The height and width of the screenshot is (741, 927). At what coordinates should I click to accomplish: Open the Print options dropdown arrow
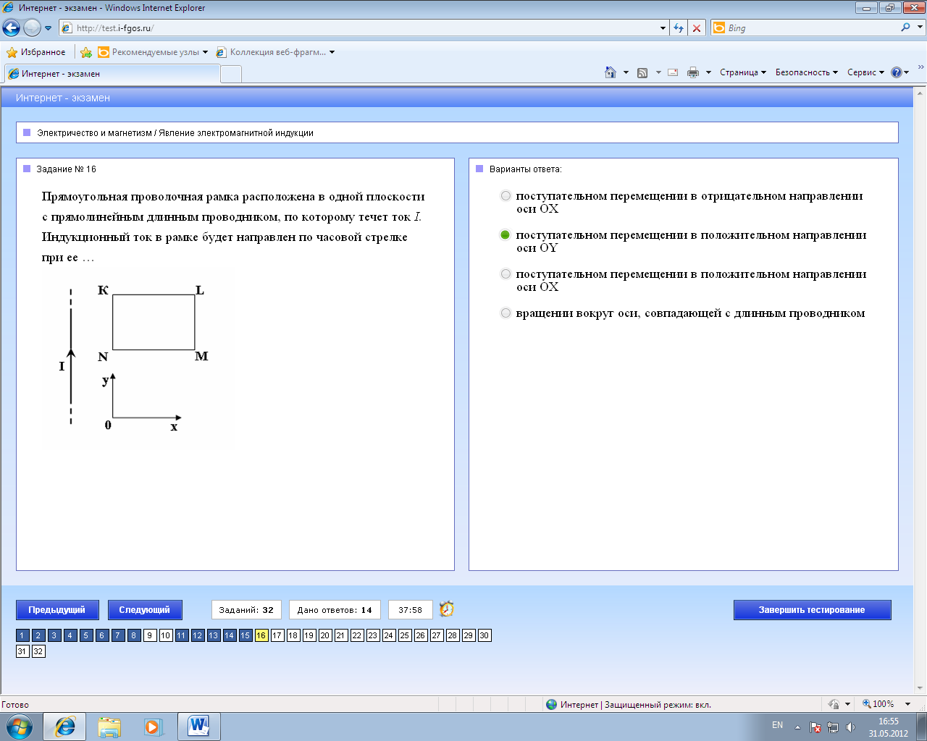click(708, 72)
